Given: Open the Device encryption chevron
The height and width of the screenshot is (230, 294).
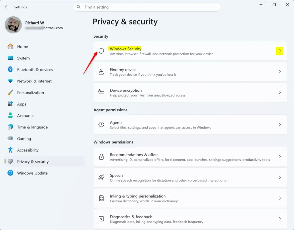Looking at the screenshot, I should (x=280, y=92).
